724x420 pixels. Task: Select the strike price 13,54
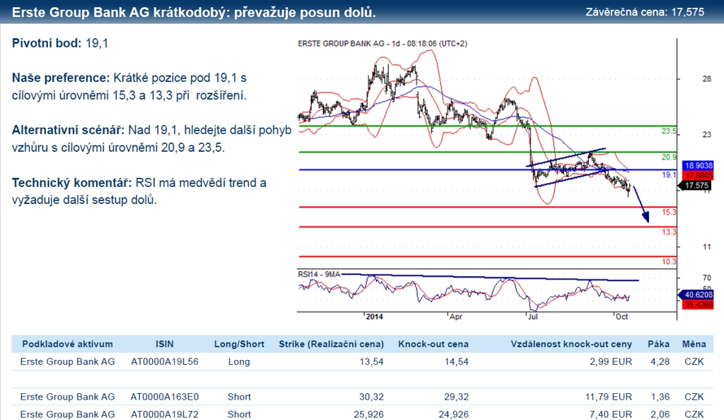point(372,362)
